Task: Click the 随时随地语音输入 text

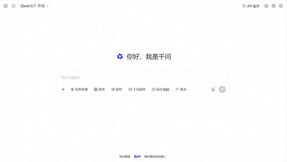Action: [155, 156]
